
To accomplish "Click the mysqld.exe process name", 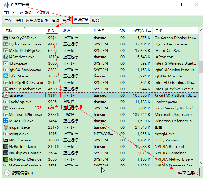I will (19, 134).
